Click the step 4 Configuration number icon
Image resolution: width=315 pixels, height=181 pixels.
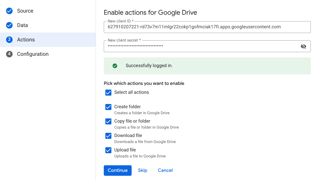[9, 54]
